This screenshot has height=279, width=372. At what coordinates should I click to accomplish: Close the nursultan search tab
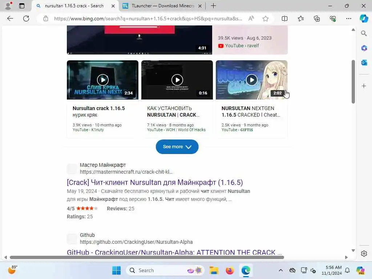click(113, 6)
